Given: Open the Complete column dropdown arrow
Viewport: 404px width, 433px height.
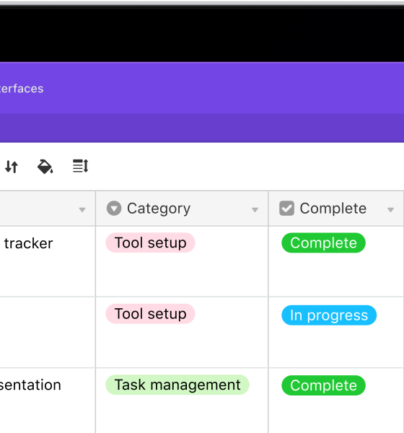Looking at the screenshot, I should point(390,210).
